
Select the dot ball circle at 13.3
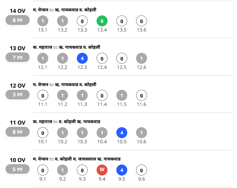pyautogui.click(x=82, y=21)
